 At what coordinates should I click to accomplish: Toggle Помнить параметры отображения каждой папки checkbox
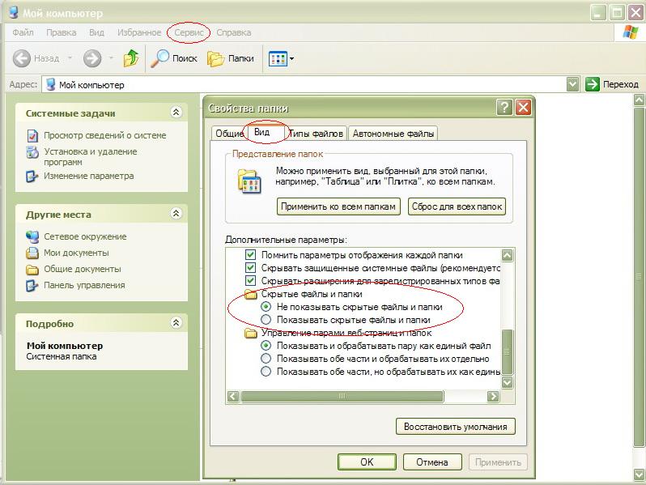click(250, 255)
